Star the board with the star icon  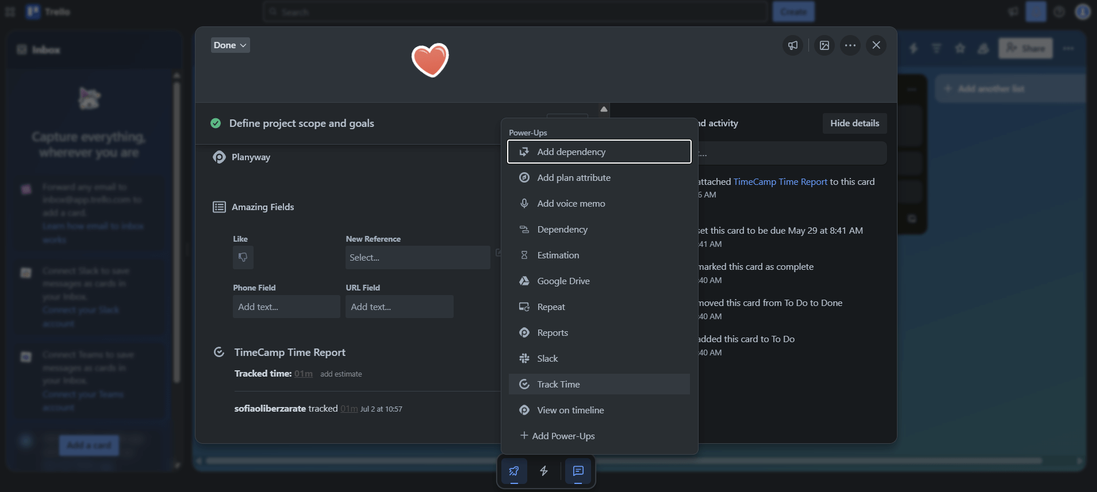click(x=960, y=48)
